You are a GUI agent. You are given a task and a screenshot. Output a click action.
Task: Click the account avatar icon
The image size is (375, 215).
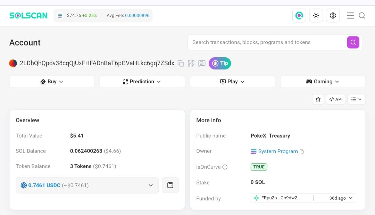tap(13, 63)
